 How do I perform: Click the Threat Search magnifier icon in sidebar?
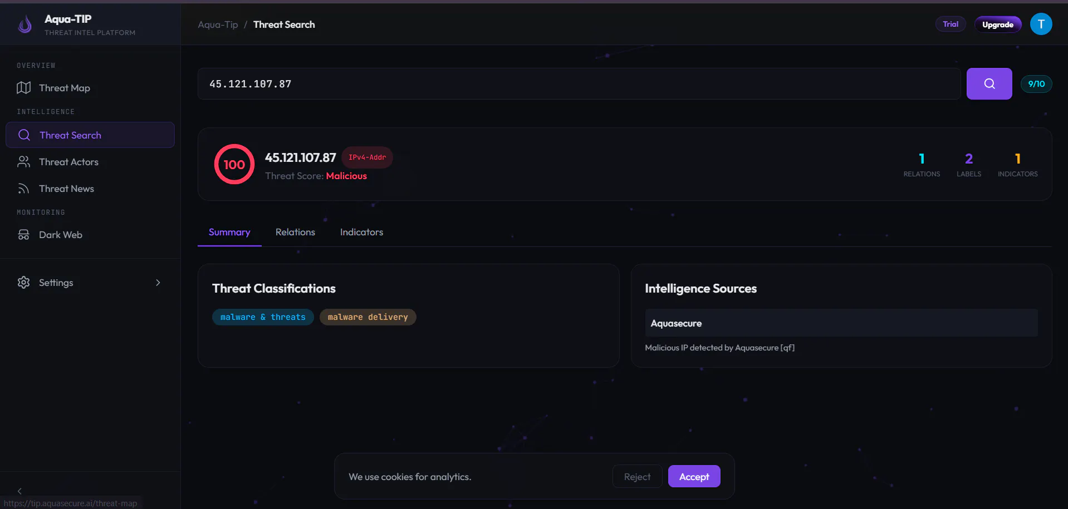click(x=24, y=135)
